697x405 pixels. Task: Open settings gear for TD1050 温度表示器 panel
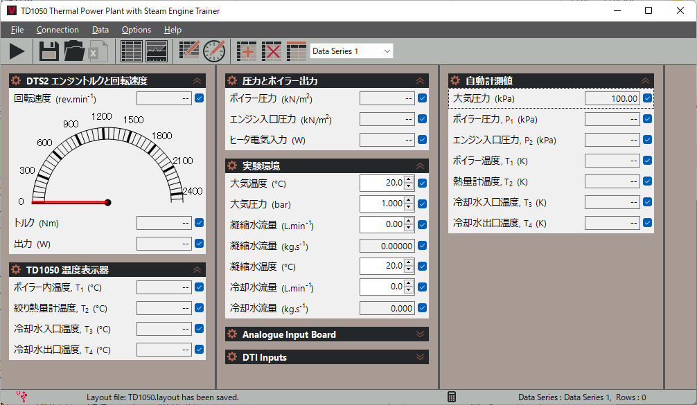[x=16, y=269]
